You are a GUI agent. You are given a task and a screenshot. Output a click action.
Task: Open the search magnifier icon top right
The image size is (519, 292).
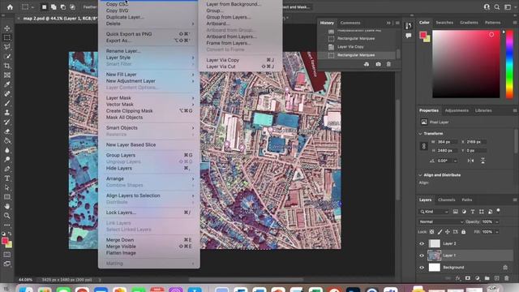pyautogui.click(x=497, y=7)
